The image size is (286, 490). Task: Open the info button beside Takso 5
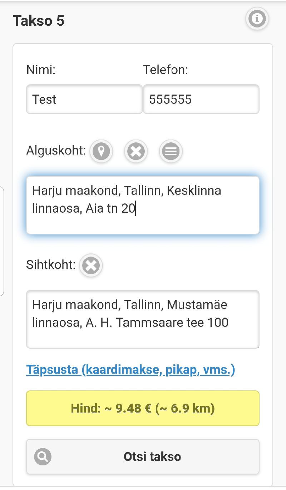(x=257, y=18)
